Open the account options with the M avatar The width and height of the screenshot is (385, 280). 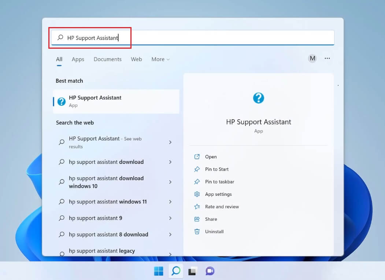click(x=312, y=58)
